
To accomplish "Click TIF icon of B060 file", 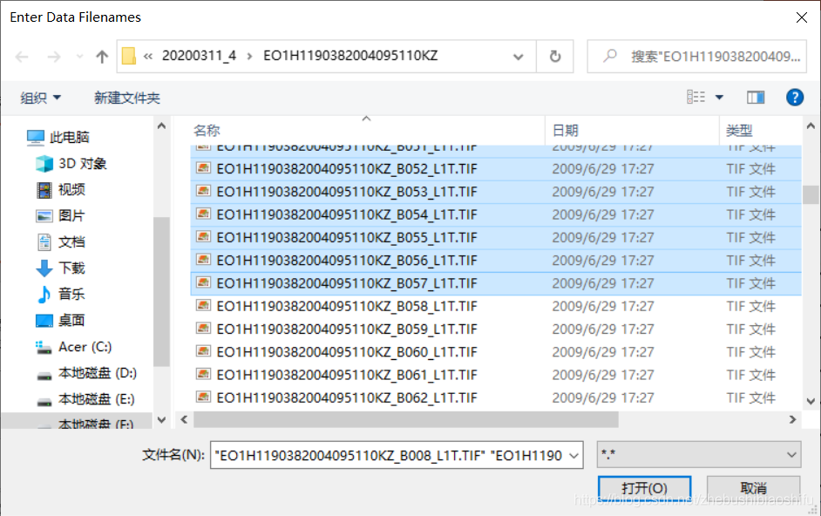I will pos(203,351).
